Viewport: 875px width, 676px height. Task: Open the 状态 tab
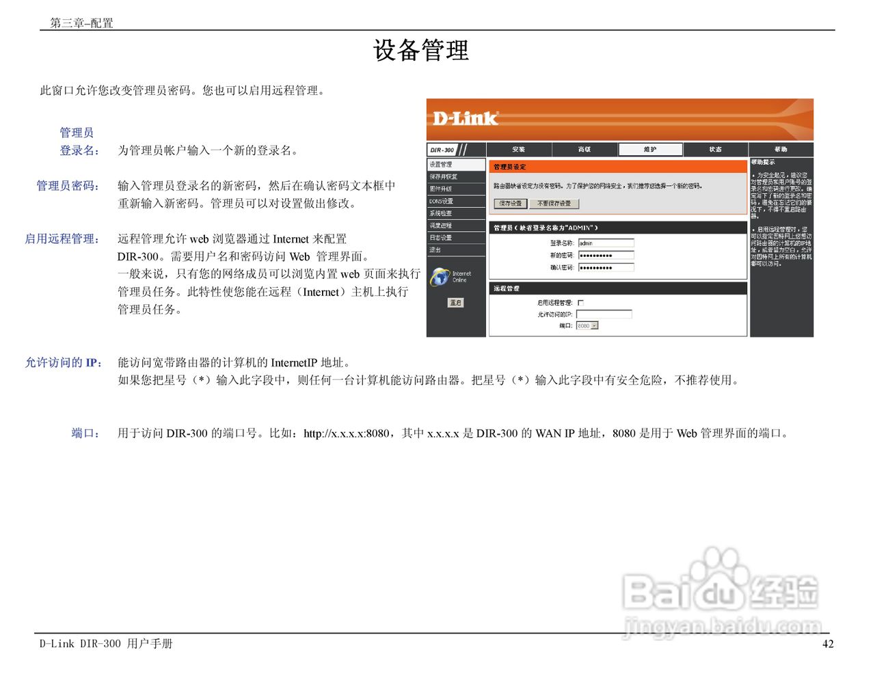tap(715, 149)
